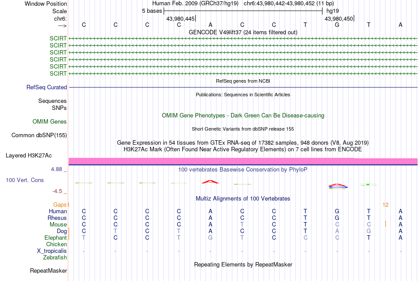Click the G base in the Rhesus alignment row
Viewport: 418px width, 281px height.
[337, 218]
